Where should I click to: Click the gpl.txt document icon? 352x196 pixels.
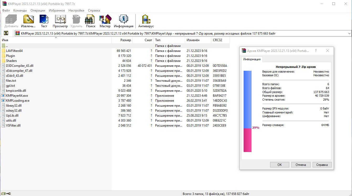pos(4,86)
